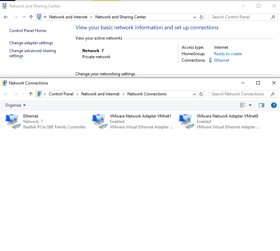
Task: Expand Network Connections address bar history dropdown
Action: tap(195, 94)
